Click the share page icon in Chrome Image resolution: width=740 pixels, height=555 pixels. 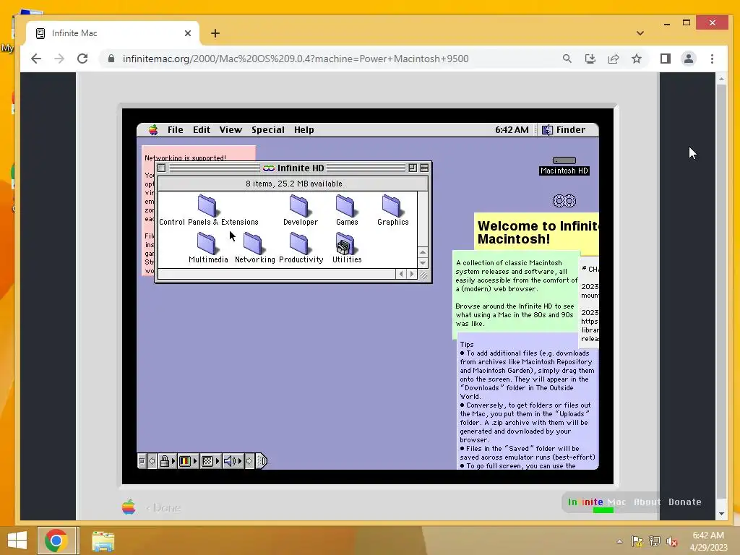(613, 59)
